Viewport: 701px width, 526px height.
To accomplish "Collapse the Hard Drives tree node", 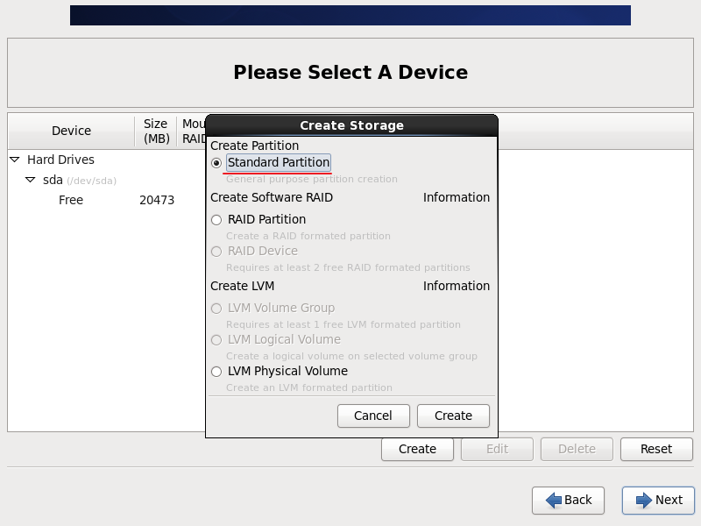I will (x=15, y=160).
